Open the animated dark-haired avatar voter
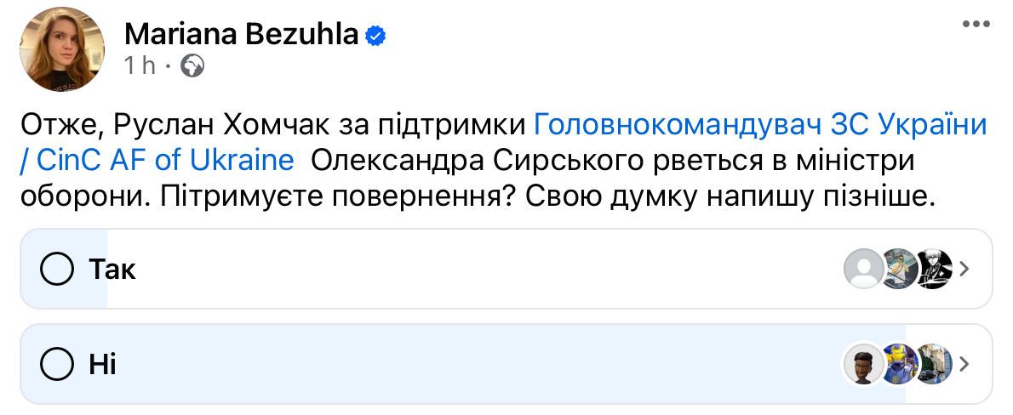Viewport: 1013px width, 415px height. (863, 363)
